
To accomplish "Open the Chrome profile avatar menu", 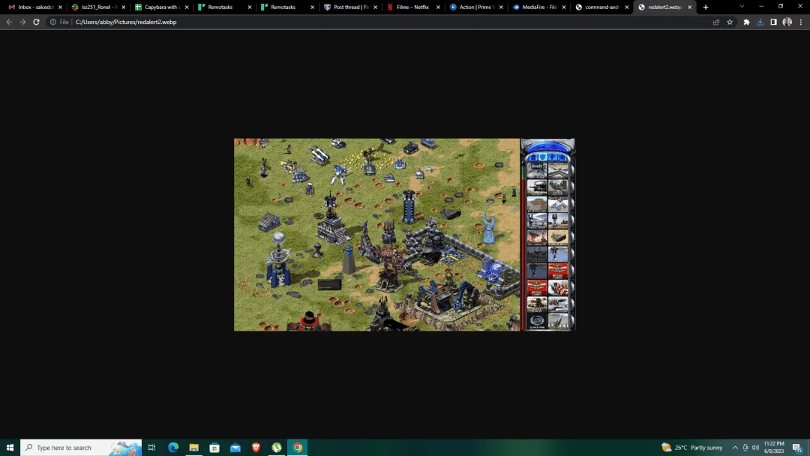I will click(787, 22).
